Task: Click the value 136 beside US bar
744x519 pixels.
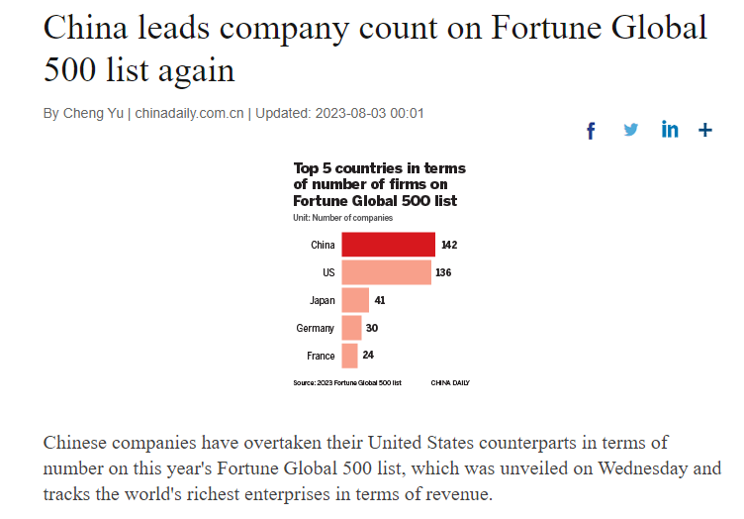Action: tap(443, 272)
